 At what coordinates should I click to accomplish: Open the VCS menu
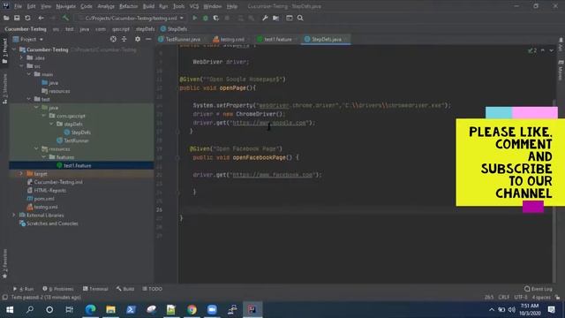click(x=194, y=6)
